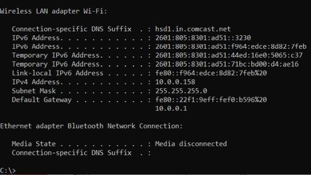Click the first IPv6 address ending in 3230
Viewport: 311px width, 175px height.
(203, 38)
